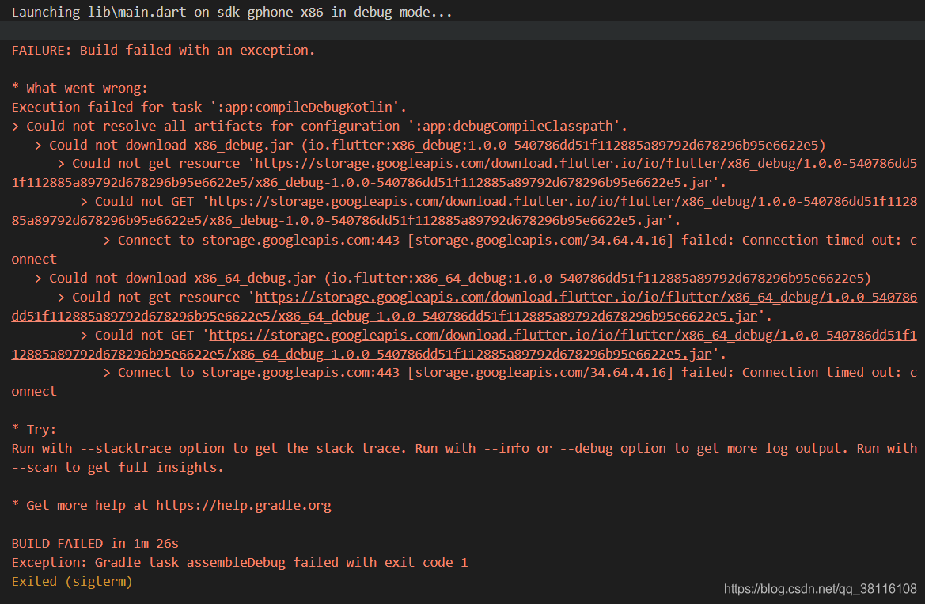
Task: Select 'BUILD FAILED in 1m 26s' line
Action: (x=95, y=543)
